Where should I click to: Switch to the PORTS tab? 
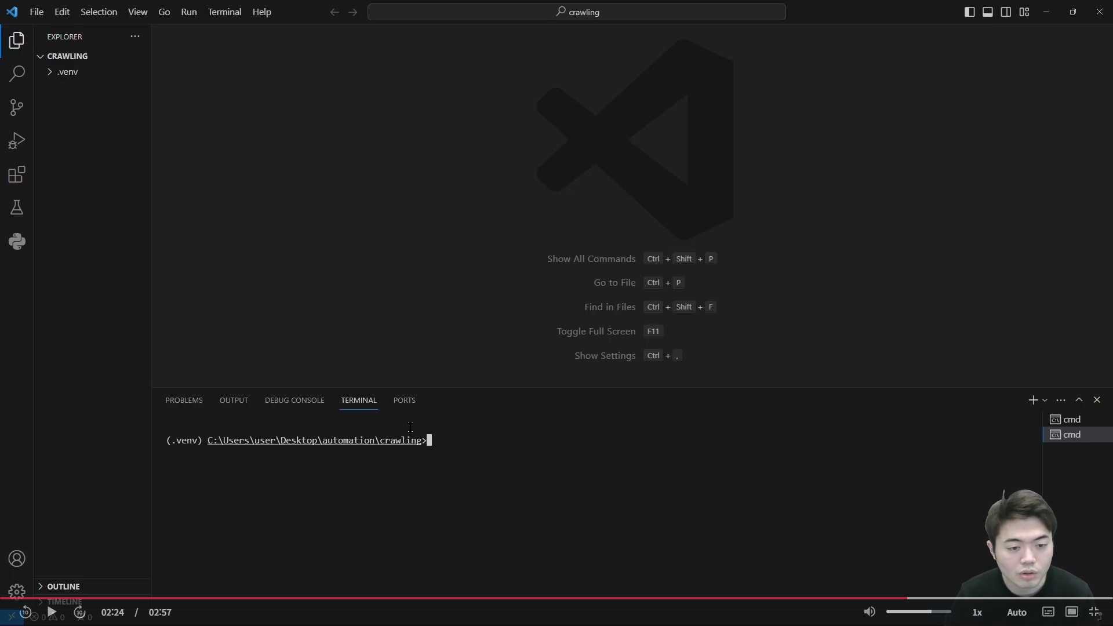point(404,401)
